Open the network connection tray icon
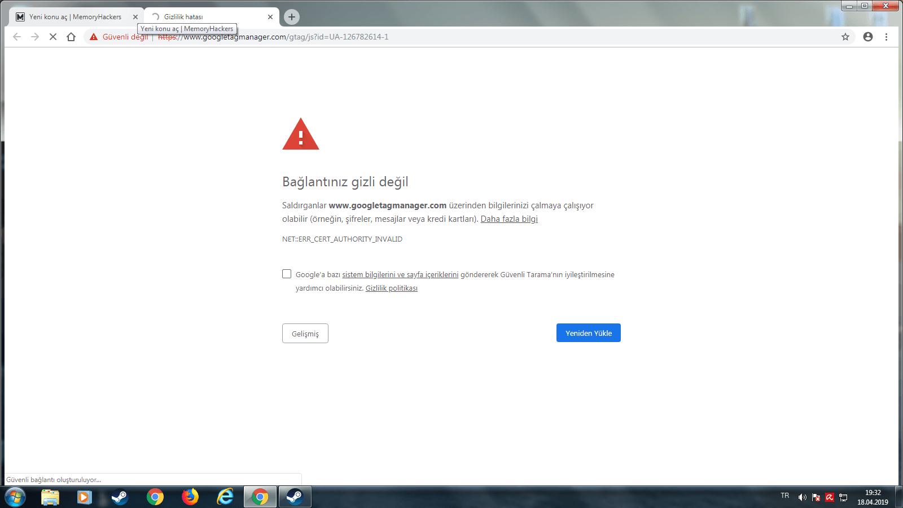 click(x=843, y=497)
